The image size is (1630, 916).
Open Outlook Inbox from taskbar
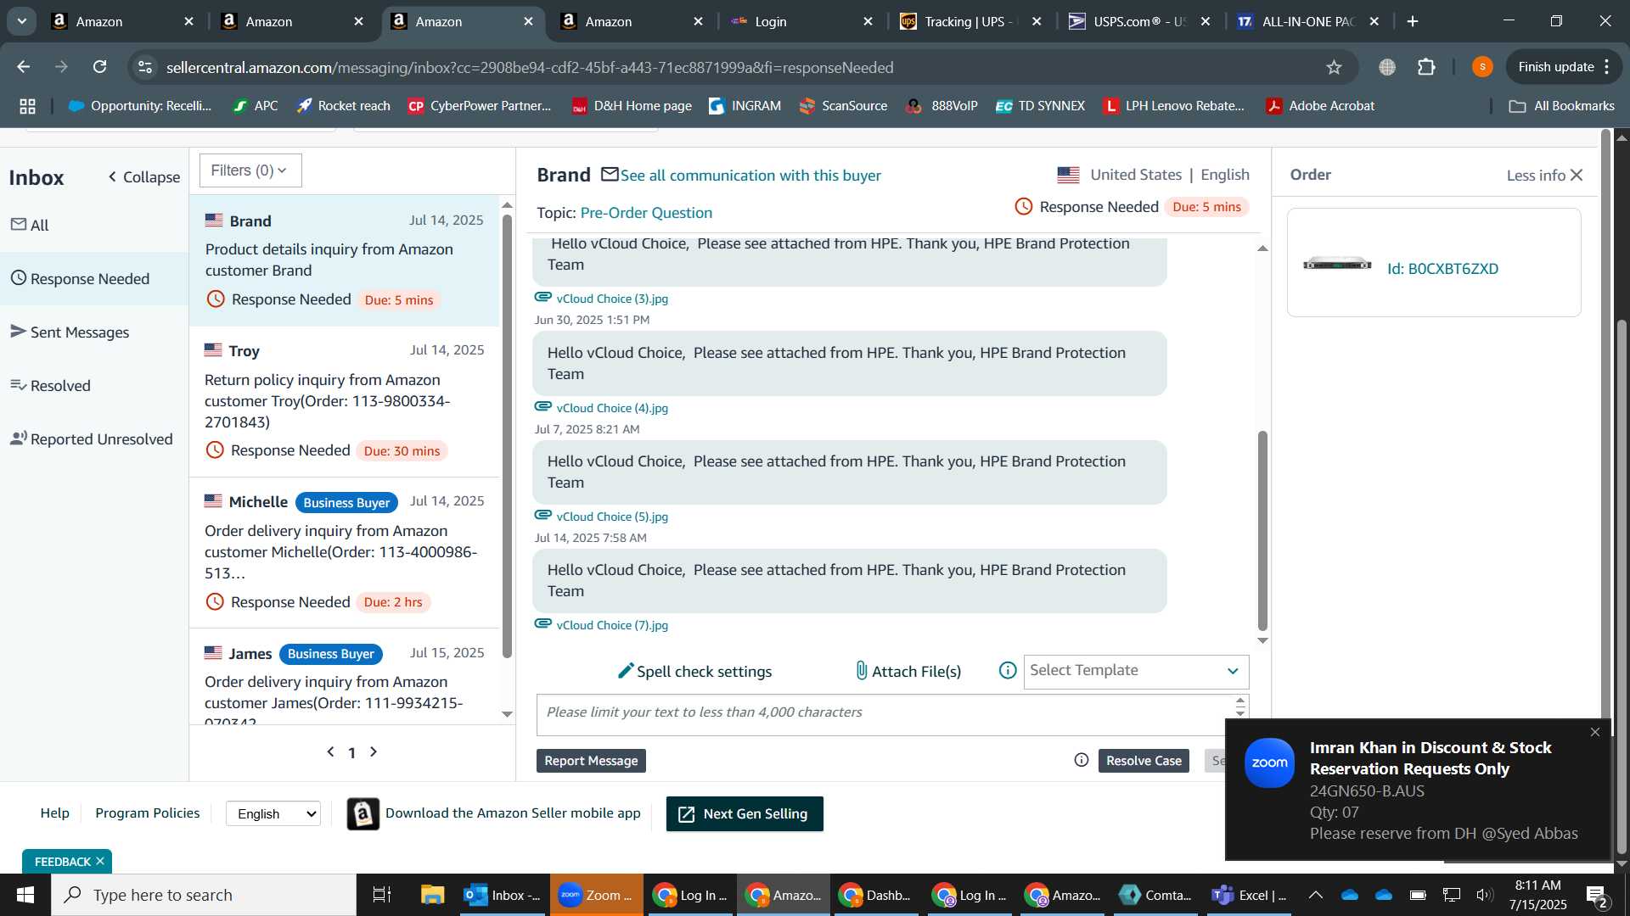504,895
